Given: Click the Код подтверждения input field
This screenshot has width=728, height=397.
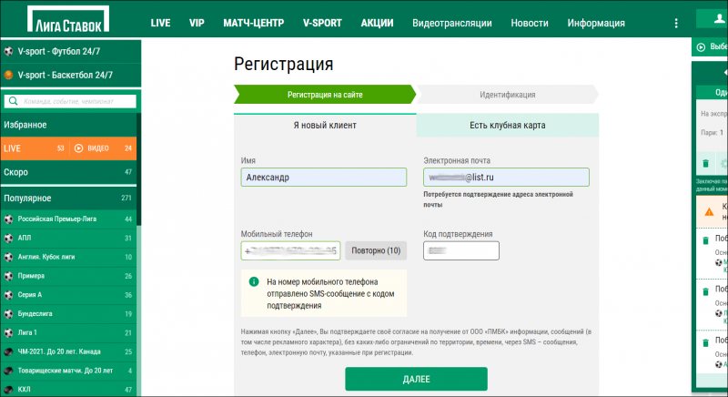Looking at the screenshot, I should point(461,250).
